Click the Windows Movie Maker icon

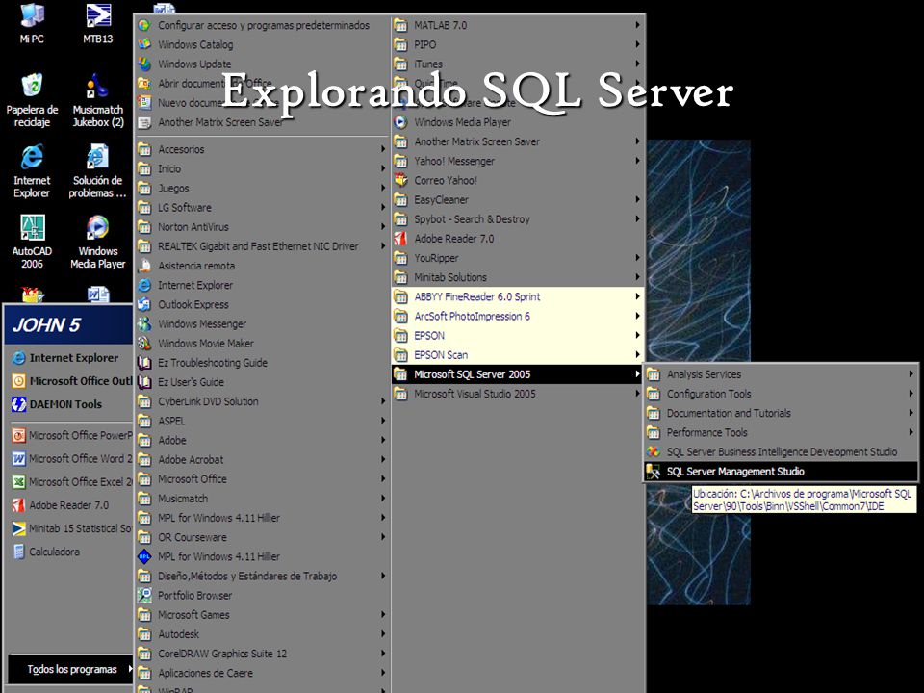click(x=144, y=344)
